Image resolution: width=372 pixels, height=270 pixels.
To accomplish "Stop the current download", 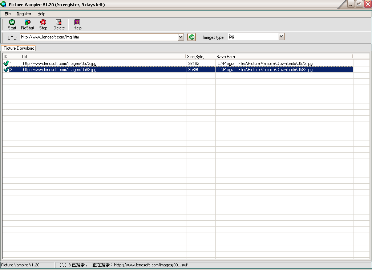I will coord(43,25).
